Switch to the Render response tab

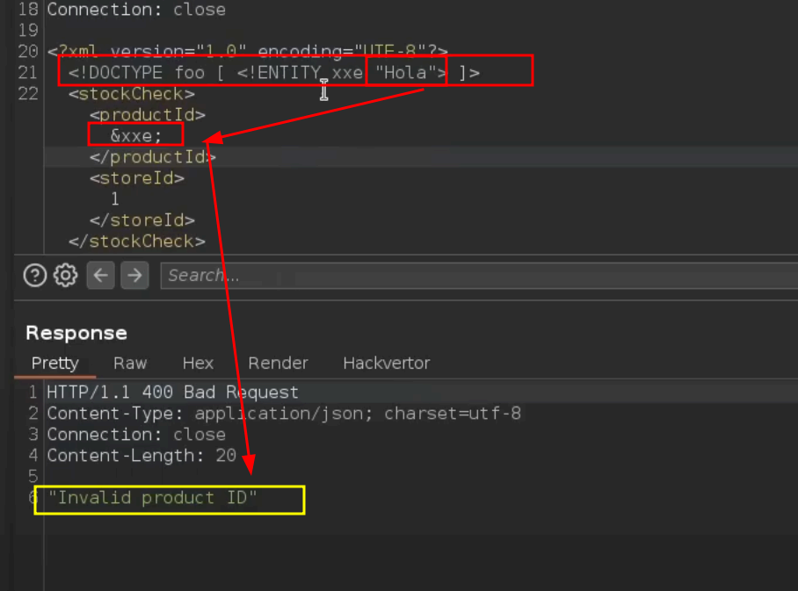pyautogui.click(x=279, y=364)
